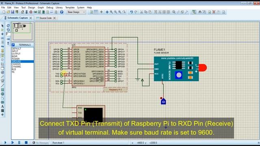Open the Debug menu
Screen dimensions: 260x146
pos(50,7)
